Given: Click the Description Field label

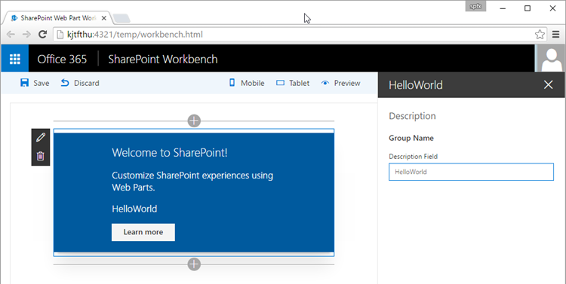Looking at the screenshot, I should point(413,157).
